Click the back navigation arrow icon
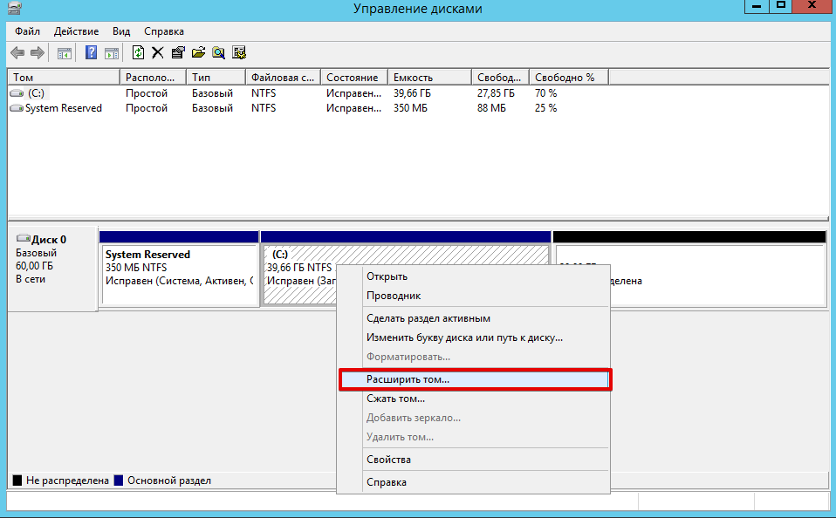This screenshot has height=518, width=836. [x=17, y=52]
